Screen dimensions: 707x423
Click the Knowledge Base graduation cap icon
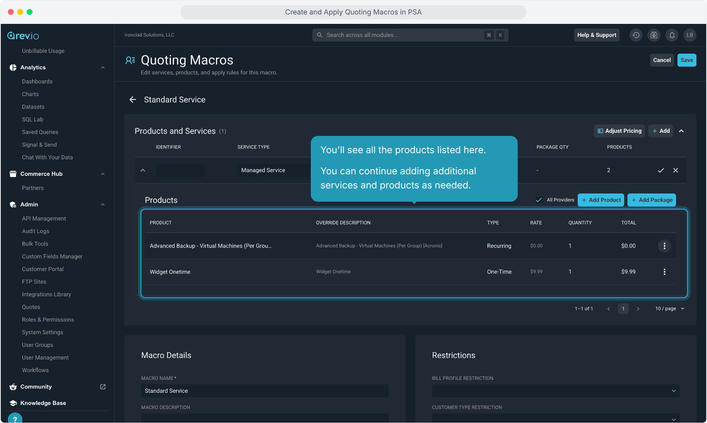click(13, 403)
